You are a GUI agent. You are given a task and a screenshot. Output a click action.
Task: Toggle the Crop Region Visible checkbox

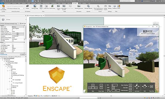(13, 45)
